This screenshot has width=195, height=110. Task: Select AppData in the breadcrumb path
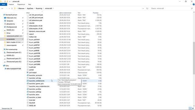pos(30,9)
